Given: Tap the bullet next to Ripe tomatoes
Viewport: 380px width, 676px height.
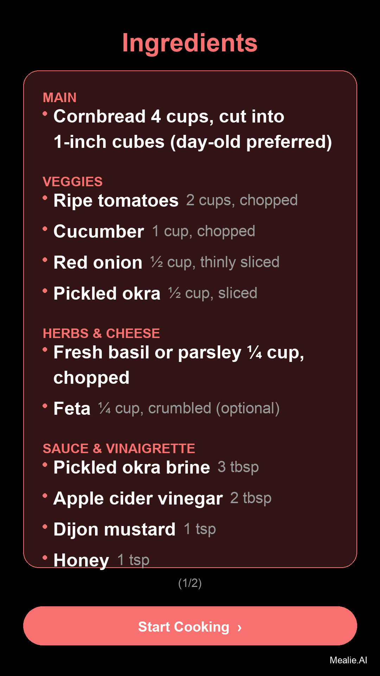Looking at the screenshot, I should point(45,198).
